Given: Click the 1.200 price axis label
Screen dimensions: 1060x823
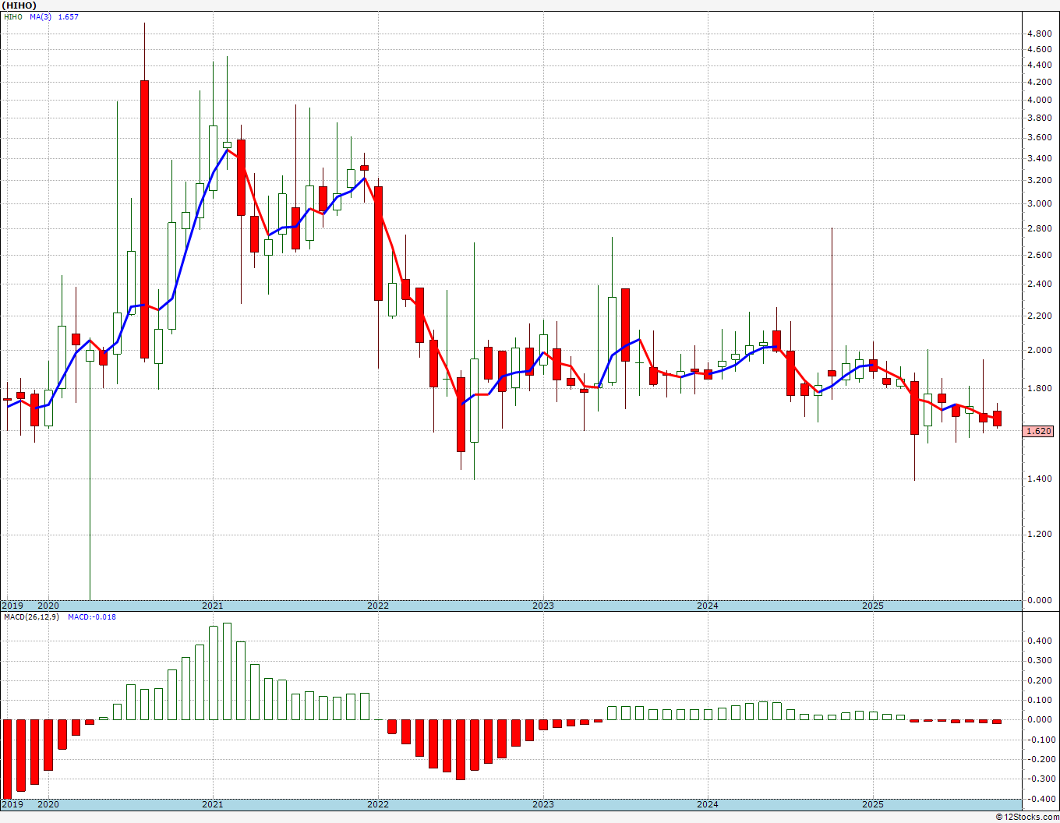Looking at the screenshot, I should (x=1039, y=535).
